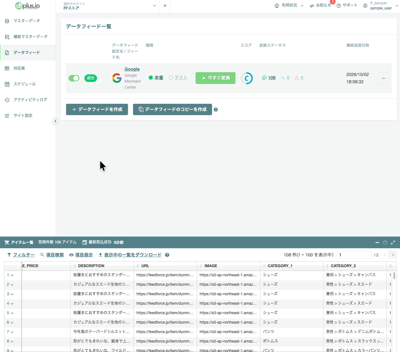Pin the DESCRIPTION column
This screenshot has width=400, height=352.
click(x=75, y=266)
